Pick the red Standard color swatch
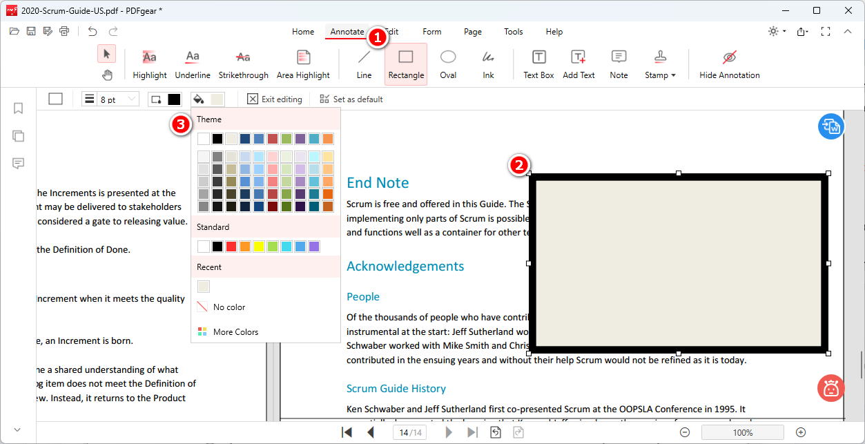Image resolution: width=865 pixels, height=444 pixels. [x=232, y=246]
